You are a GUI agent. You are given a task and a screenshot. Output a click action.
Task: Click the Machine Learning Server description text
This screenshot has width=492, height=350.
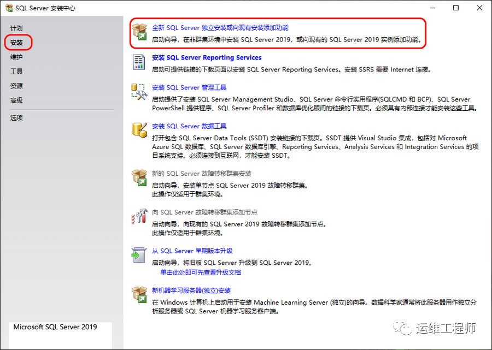click(314, 307)
